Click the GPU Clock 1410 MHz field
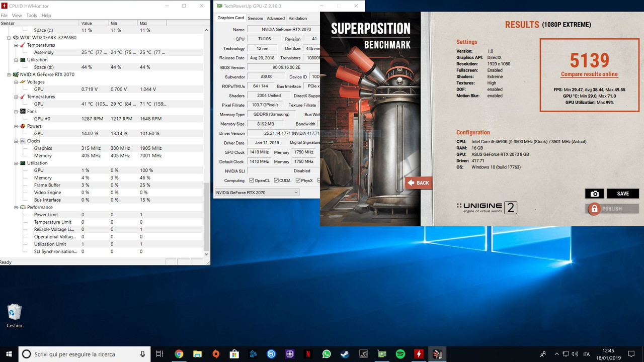The image size is (644, 362). (259, 152)
